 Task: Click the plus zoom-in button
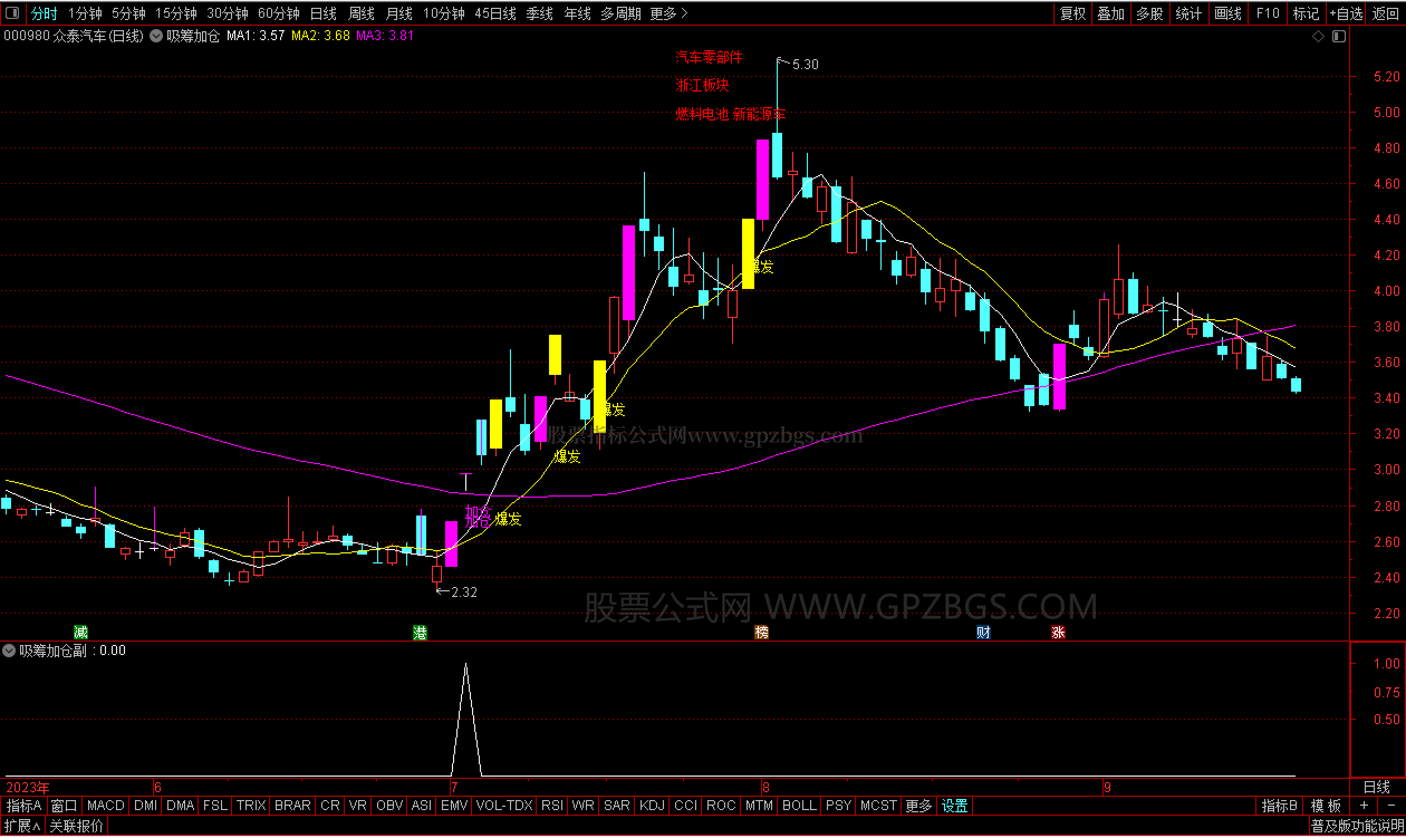(x=1364, y=806)
